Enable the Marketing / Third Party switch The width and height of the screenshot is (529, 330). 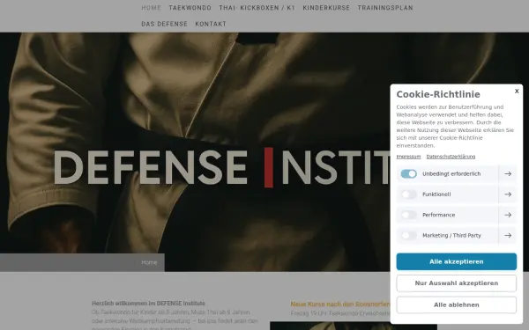[x=408, y=235]
